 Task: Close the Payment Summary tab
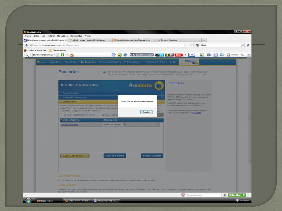pos(199,40)
